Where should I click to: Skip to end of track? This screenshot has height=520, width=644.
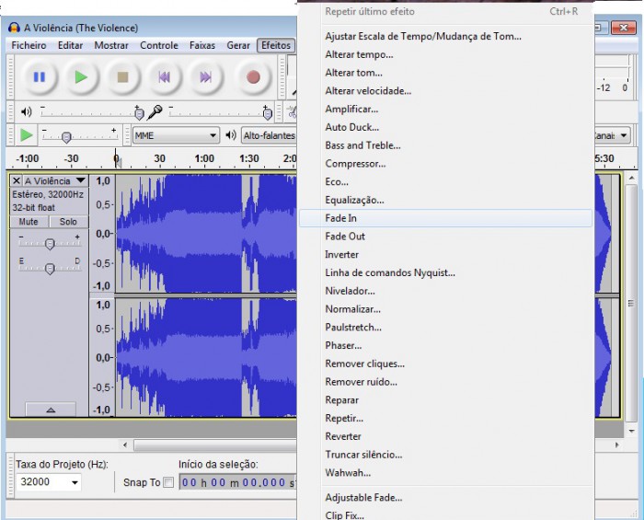[x=206, y=77]
